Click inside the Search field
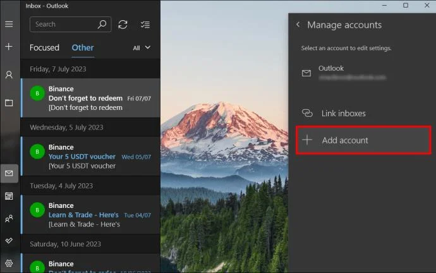The image size is (436, 273). [x=64, y=25]
